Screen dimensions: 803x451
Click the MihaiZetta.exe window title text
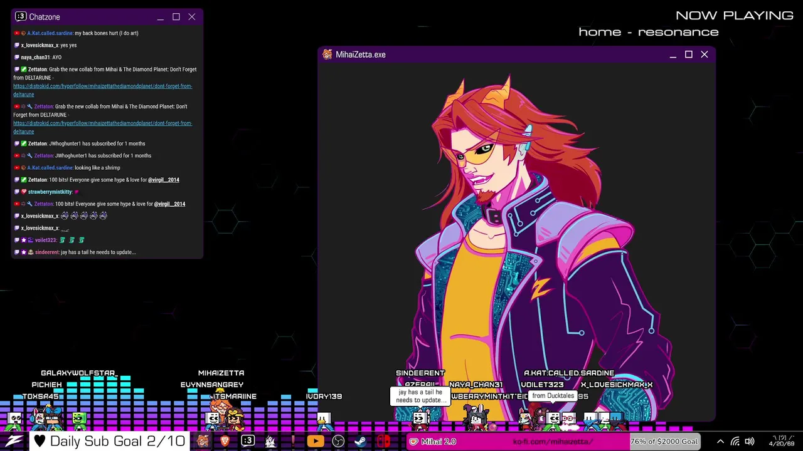361,54
